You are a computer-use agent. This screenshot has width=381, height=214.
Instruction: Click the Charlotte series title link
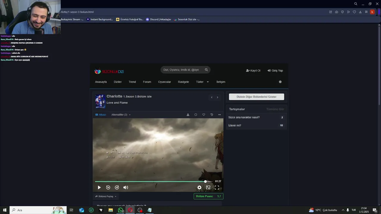tap(115, 96)
